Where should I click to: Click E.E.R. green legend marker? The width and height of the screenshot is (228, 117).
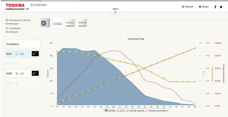118,110
